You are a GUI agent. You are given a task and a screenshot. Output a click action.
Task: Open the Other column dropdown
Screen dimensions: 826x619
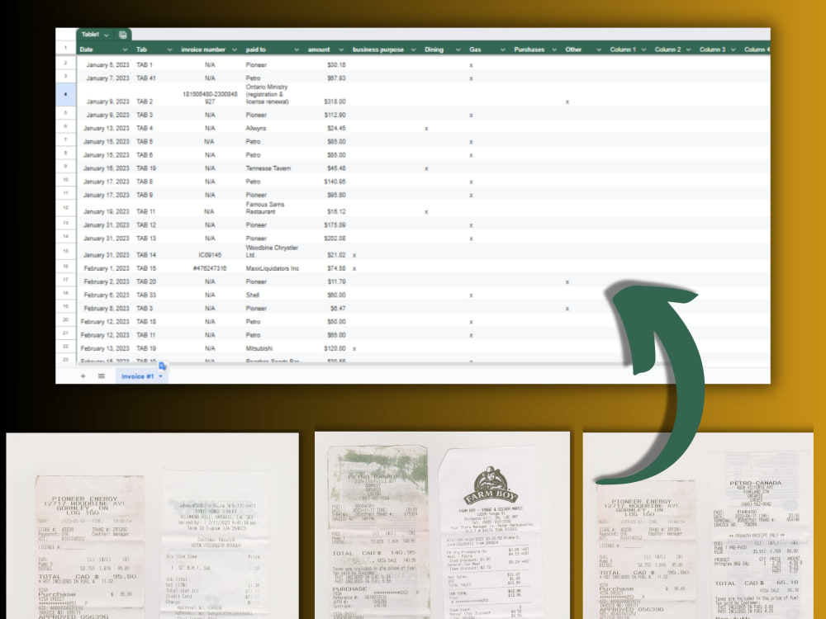pos(599,50)
